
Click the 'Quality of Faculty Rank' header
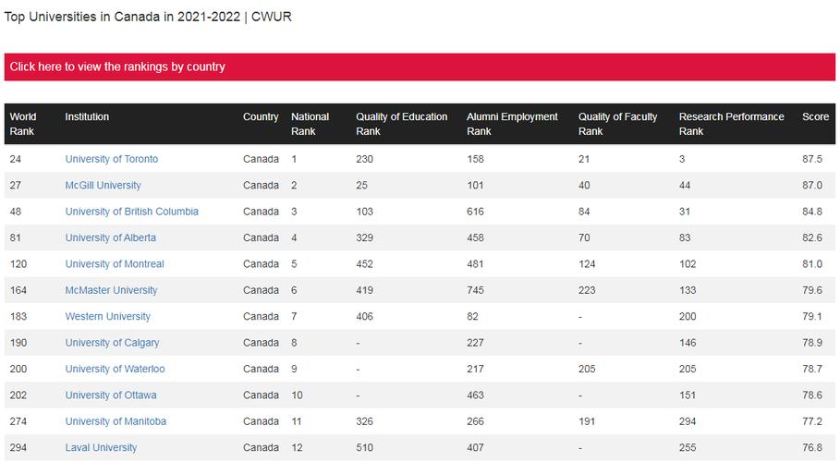[x=617, y=124]
